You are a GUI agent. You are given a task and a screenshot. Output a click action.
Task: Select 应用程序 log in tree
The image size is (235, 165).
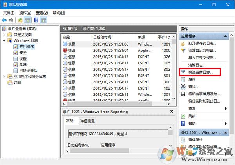[x=27, y=47]
